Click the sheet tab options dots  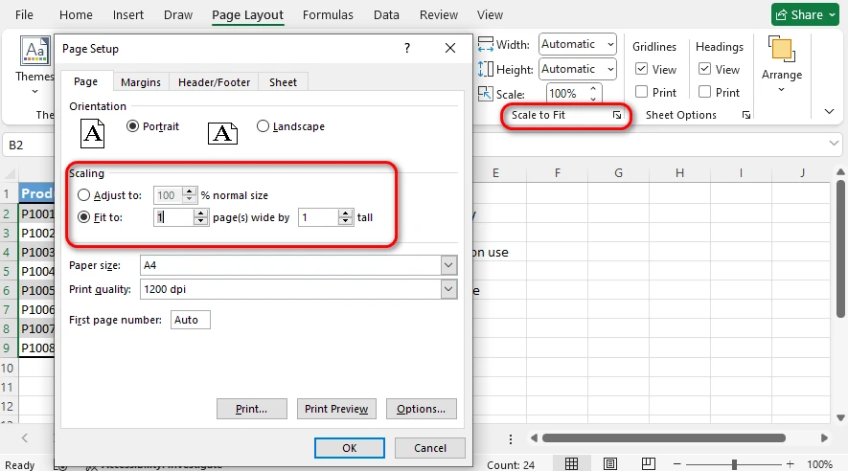[511, 438]
